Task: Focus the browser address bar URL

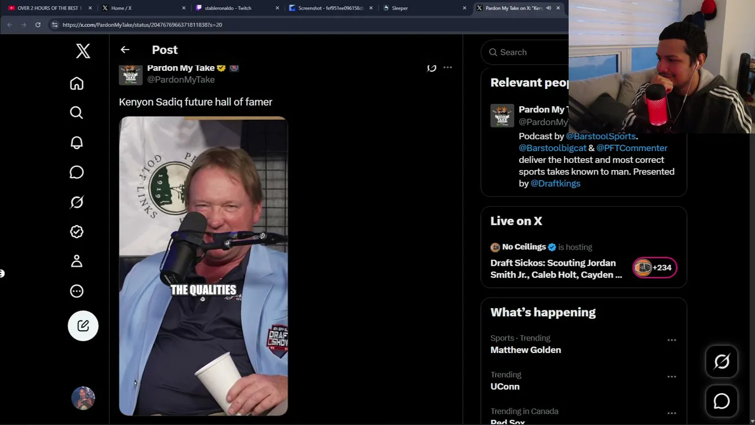Action: coord(142,25)
